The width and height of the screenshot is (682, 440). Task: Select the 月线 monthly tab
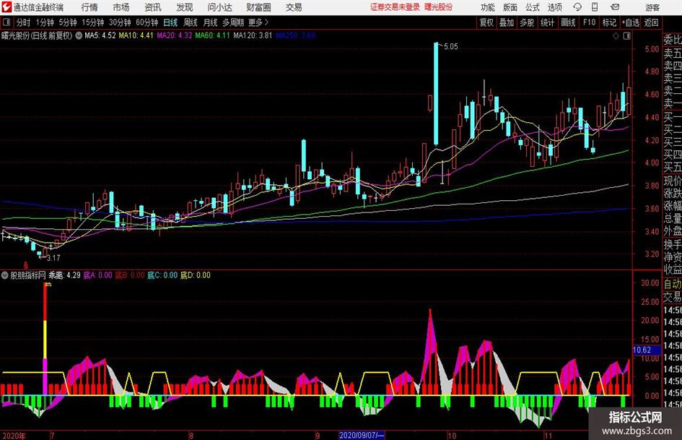point(210,22)
